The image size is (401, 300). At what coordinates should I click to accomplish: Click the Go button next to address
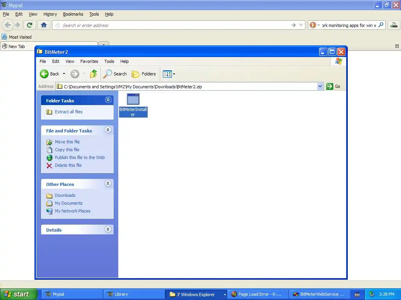click(333, 86)
